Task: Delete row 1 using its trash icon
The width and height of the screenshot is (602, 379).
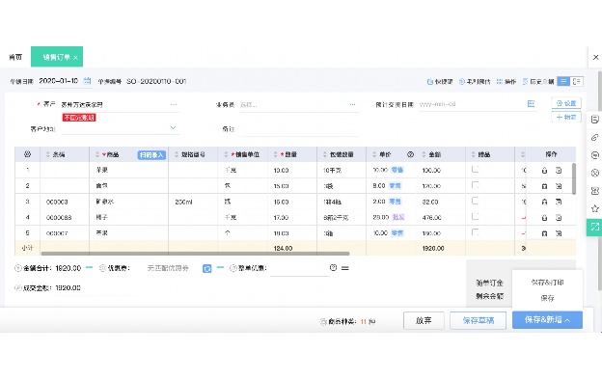Action: coord(544,171)
